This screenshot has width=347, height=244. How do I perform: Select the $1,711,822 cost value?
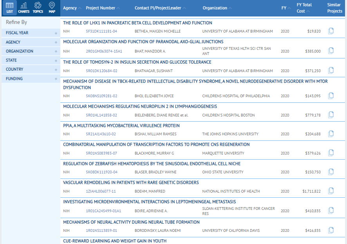pos(312,191)
